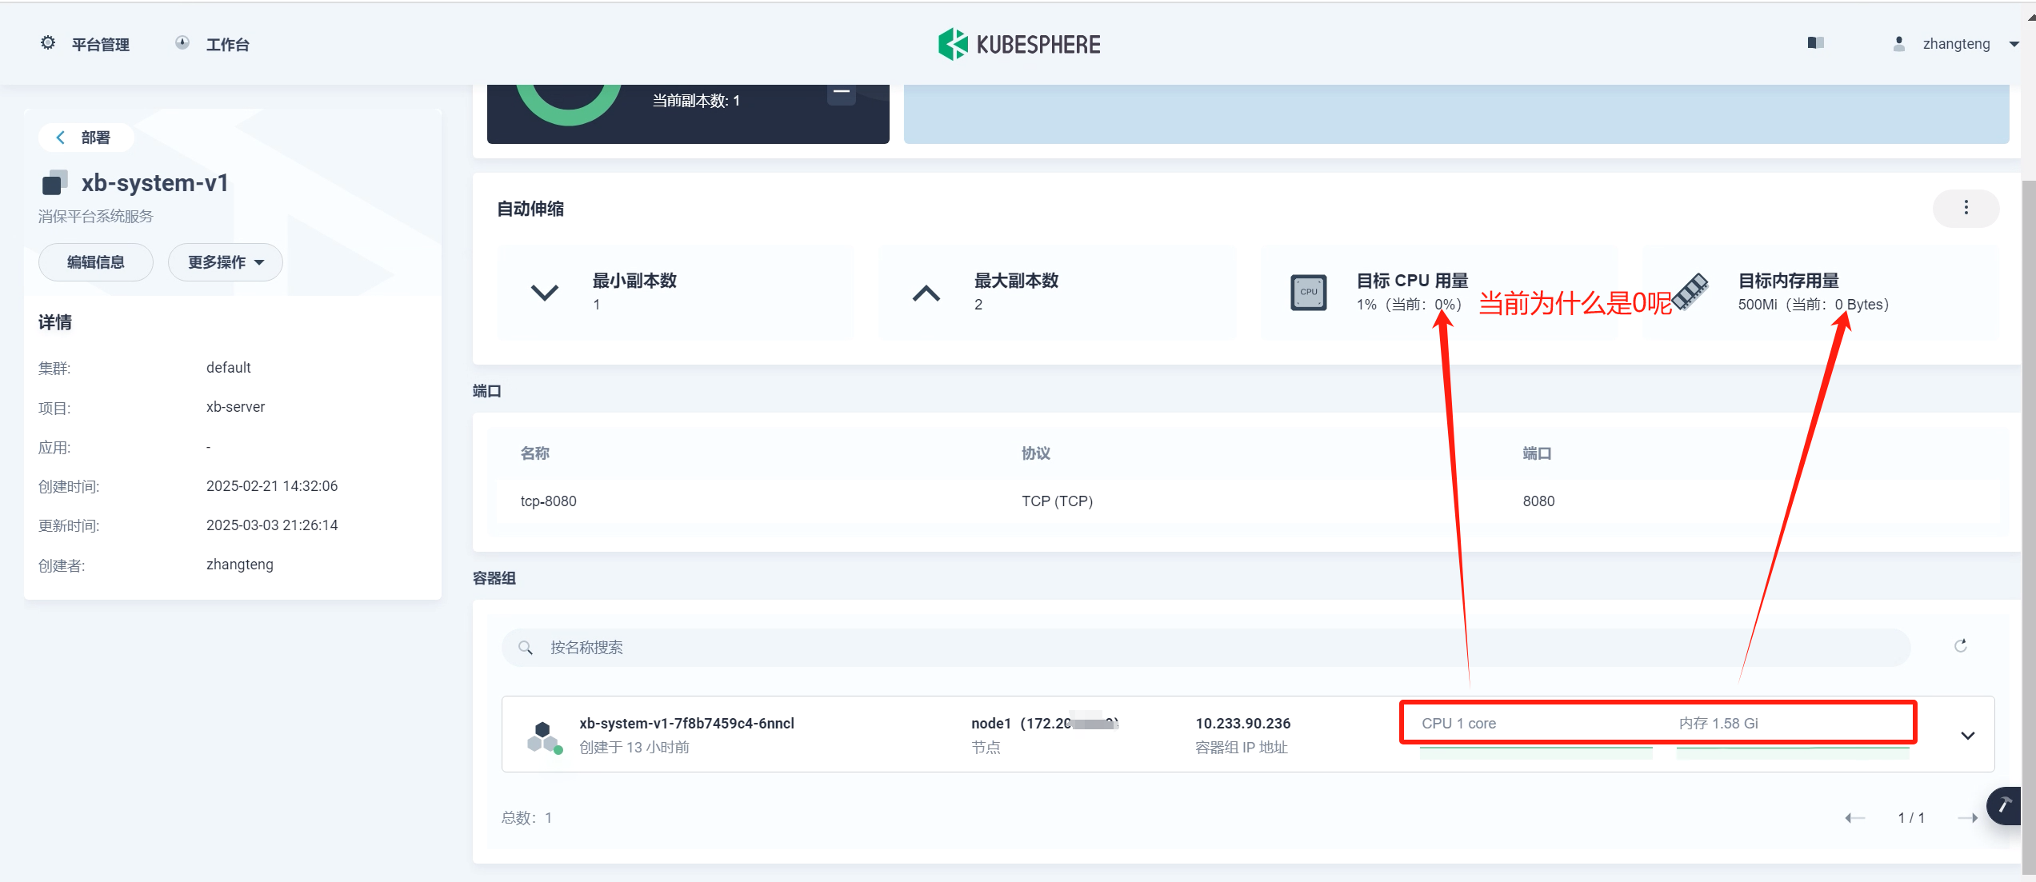Click the 消保平台系统服务 description text
This screenshot has width=2036, height=882.
[x=96, y=216]
